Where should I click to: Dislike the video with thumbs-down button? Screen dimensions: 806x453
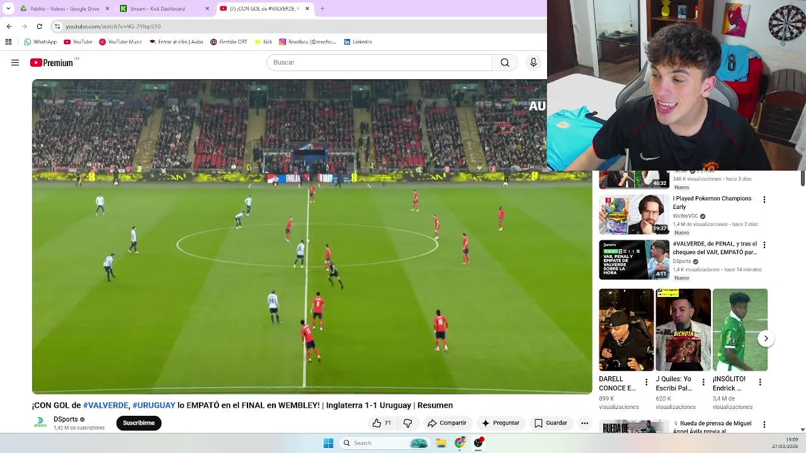pyautogui.click(x=407, y=423)
